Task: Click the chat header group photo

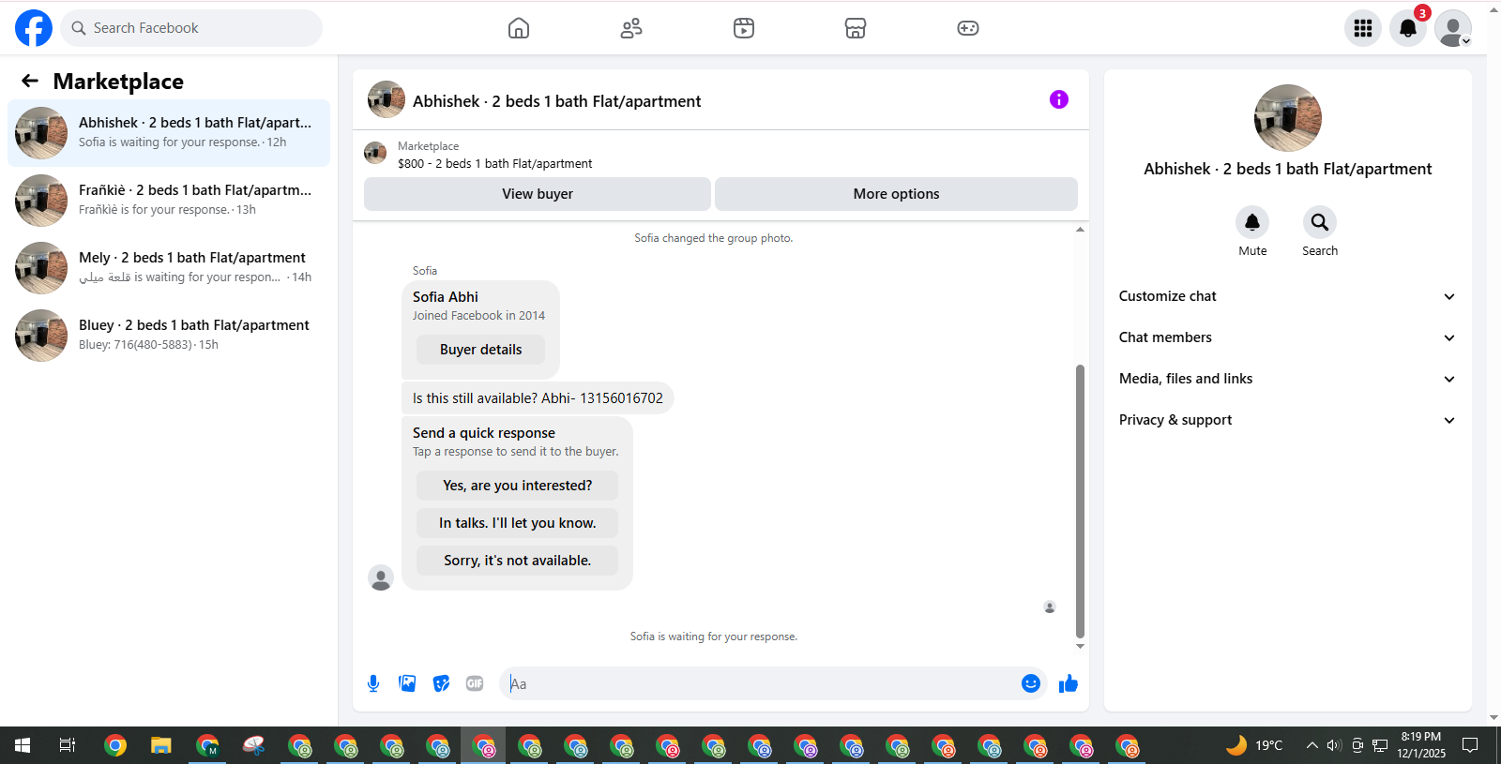Action: [x=387, y=99]
